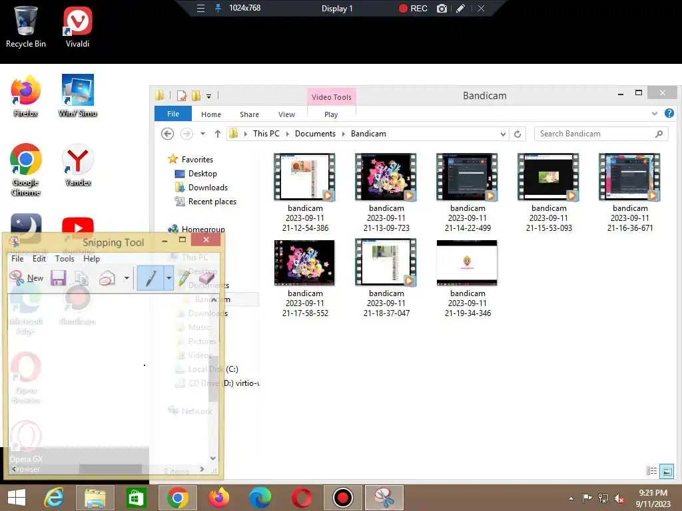Open Windows Start button
The width and height of the screenshot is (682, 511).
(17, 498)
